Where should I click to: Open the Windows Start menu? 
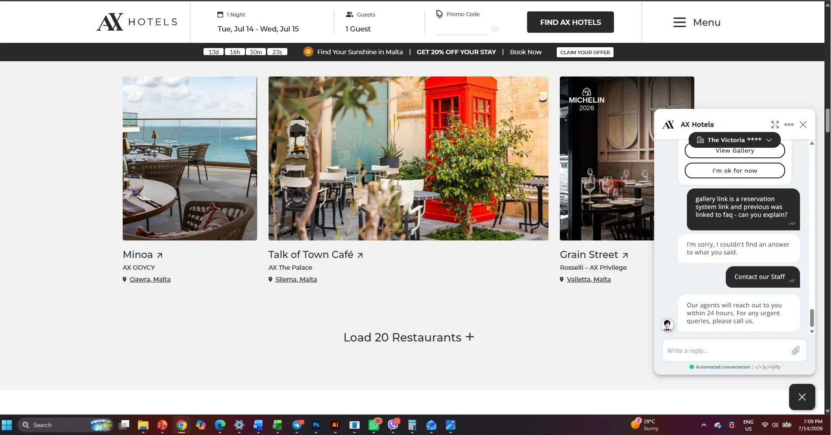click(x=7, y=425)
